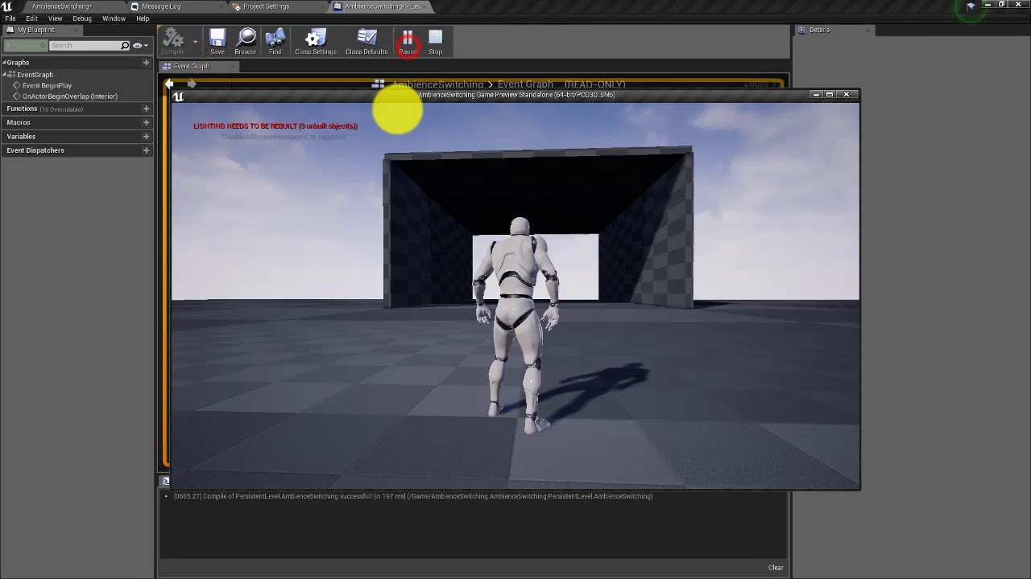Click the search magnifier icon in My Blueprint
This screenshot has width=1031, height=579.
125,46
